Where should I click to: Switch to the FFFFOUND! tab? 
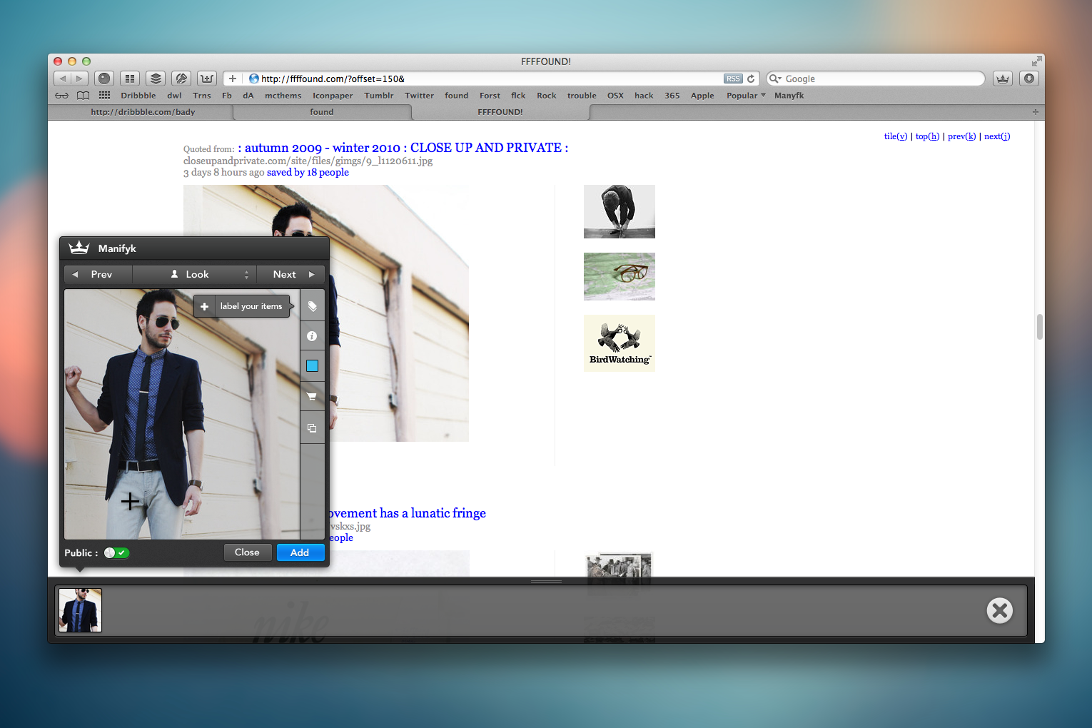(500, 112)
